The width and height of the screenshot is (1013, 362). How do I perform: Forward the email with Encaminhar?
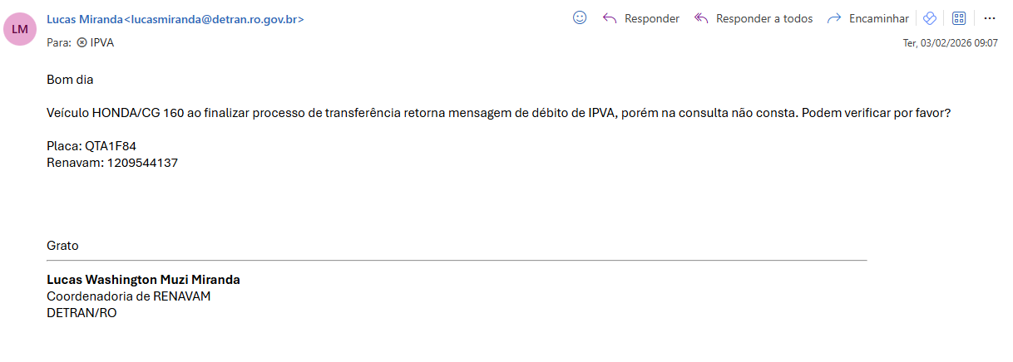[878, 18]
